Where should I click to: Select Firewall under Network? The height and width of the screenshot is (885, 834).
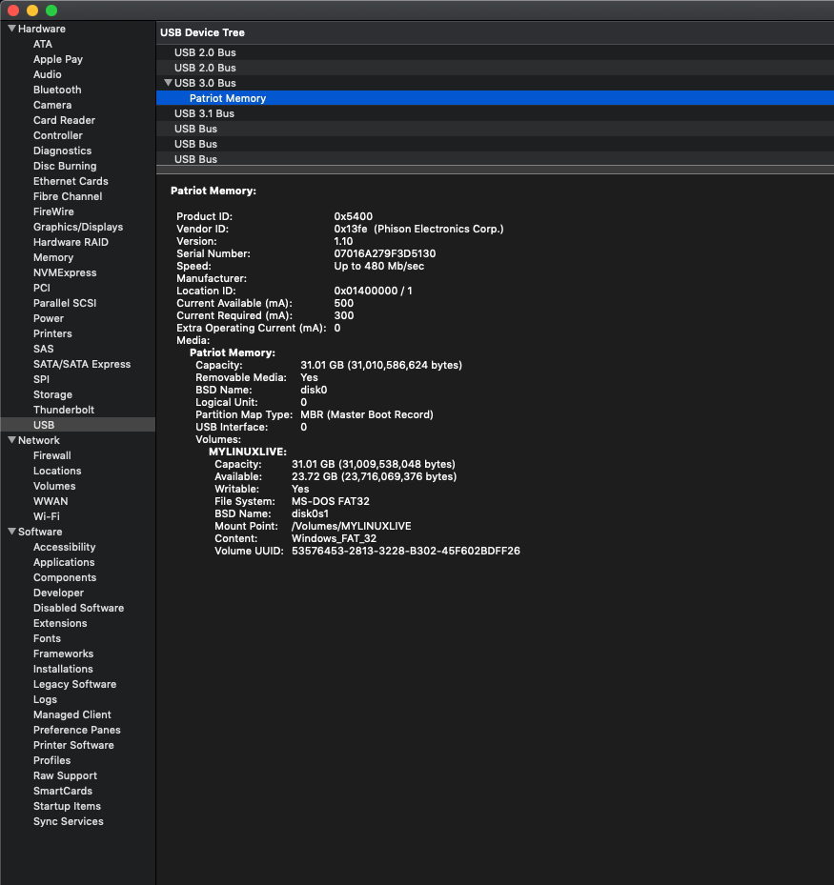coord(52,455)
